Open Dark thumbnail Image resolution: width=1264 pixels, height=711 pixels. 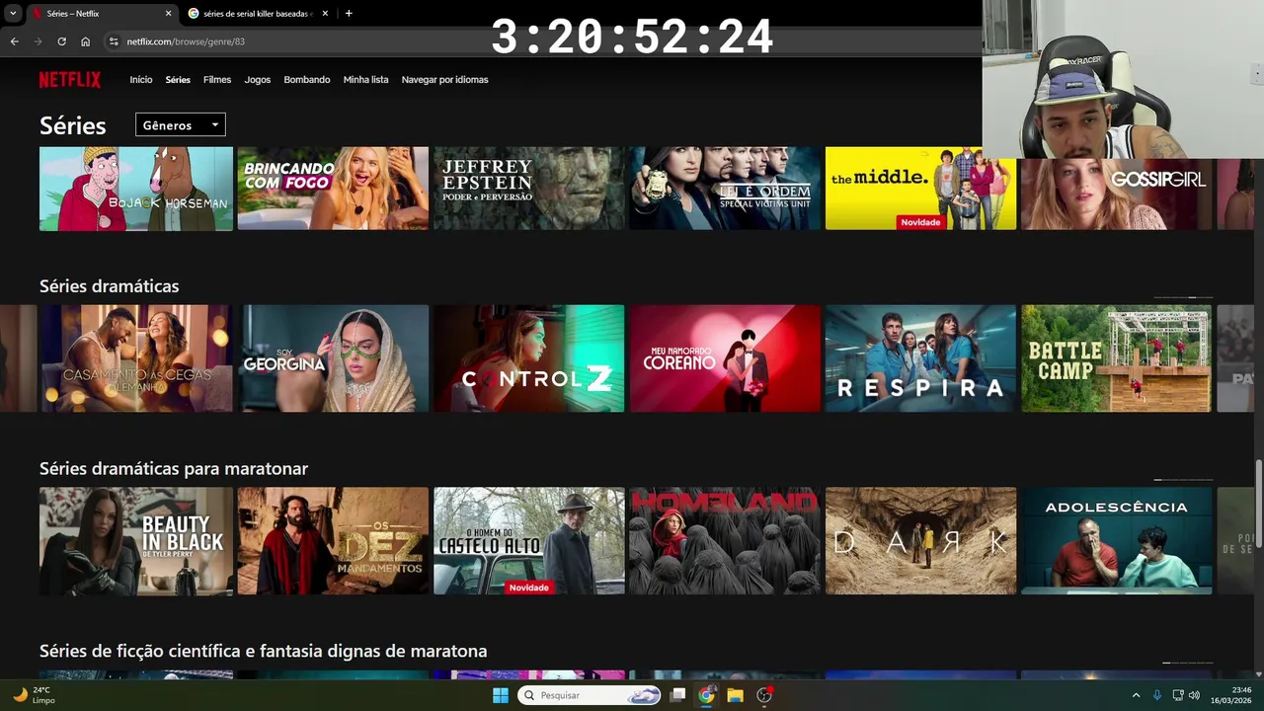[x=920, y=541]
